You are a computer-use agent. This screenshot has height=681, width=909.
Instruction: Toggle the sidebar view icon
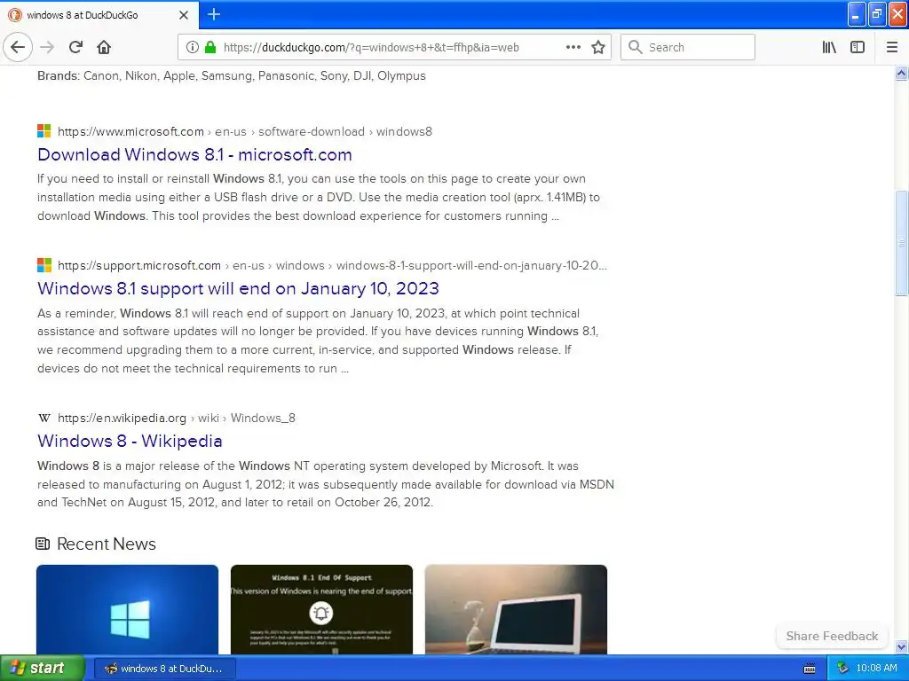858,47
